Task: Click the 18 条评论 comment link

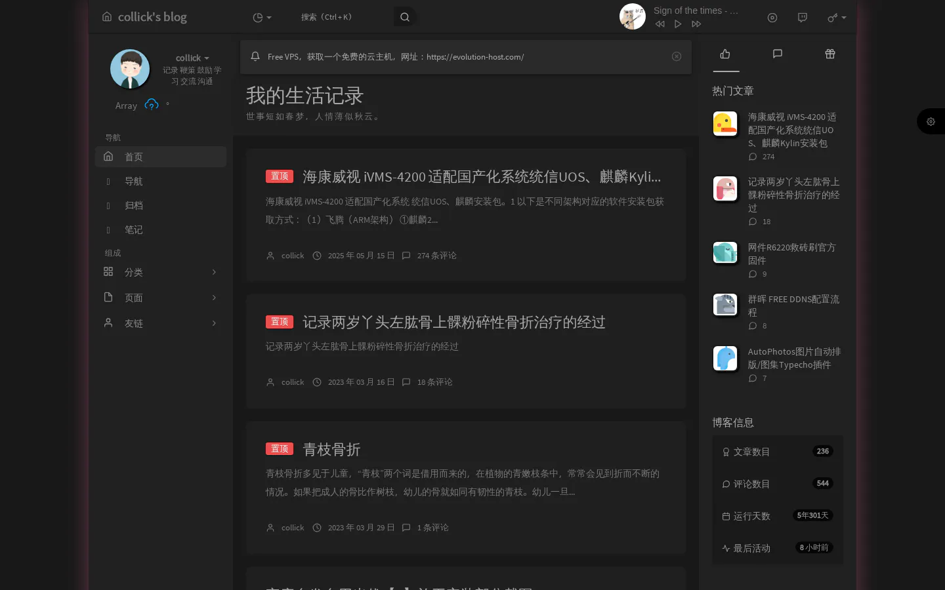Action: click(434, 382)
